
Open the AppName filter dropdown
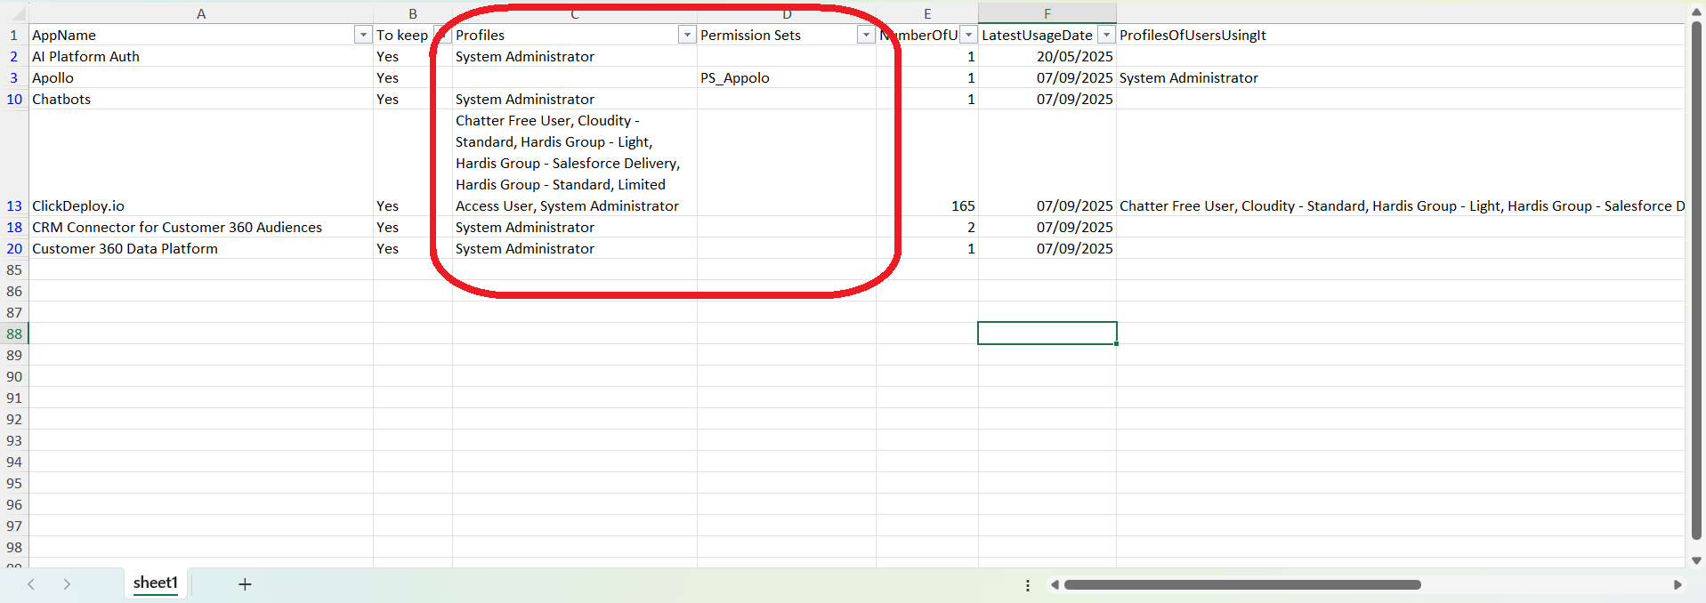pyautogui.click(x=363, y=35)
